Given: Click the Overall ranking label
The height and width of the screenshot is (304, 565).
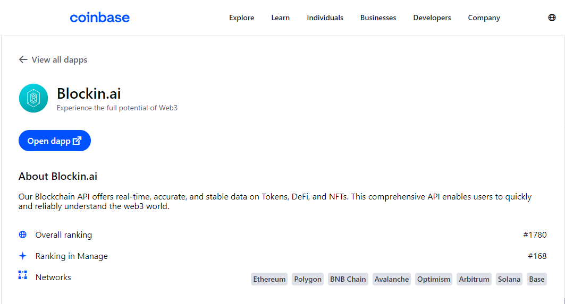Looking at the screenshot, I should point(63,235).
